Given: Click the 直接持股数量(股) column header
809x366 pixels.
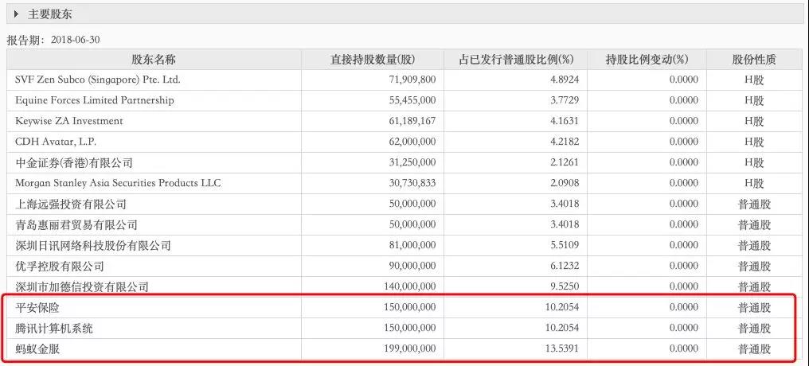Looking at the screenshot, I should (x=373, y=60).
